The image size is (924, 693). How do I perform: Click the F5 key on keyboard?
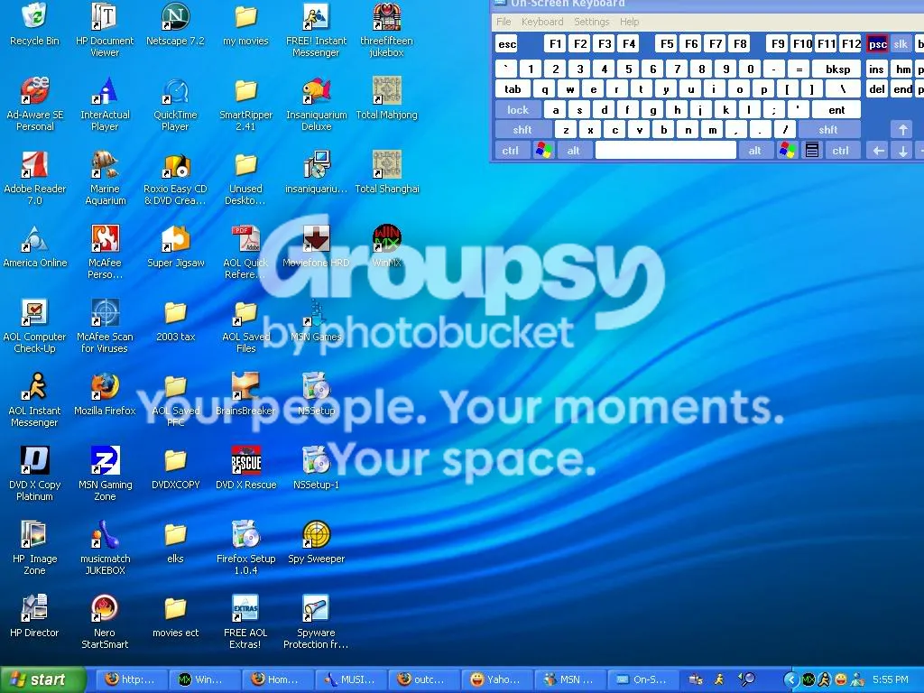667,43
